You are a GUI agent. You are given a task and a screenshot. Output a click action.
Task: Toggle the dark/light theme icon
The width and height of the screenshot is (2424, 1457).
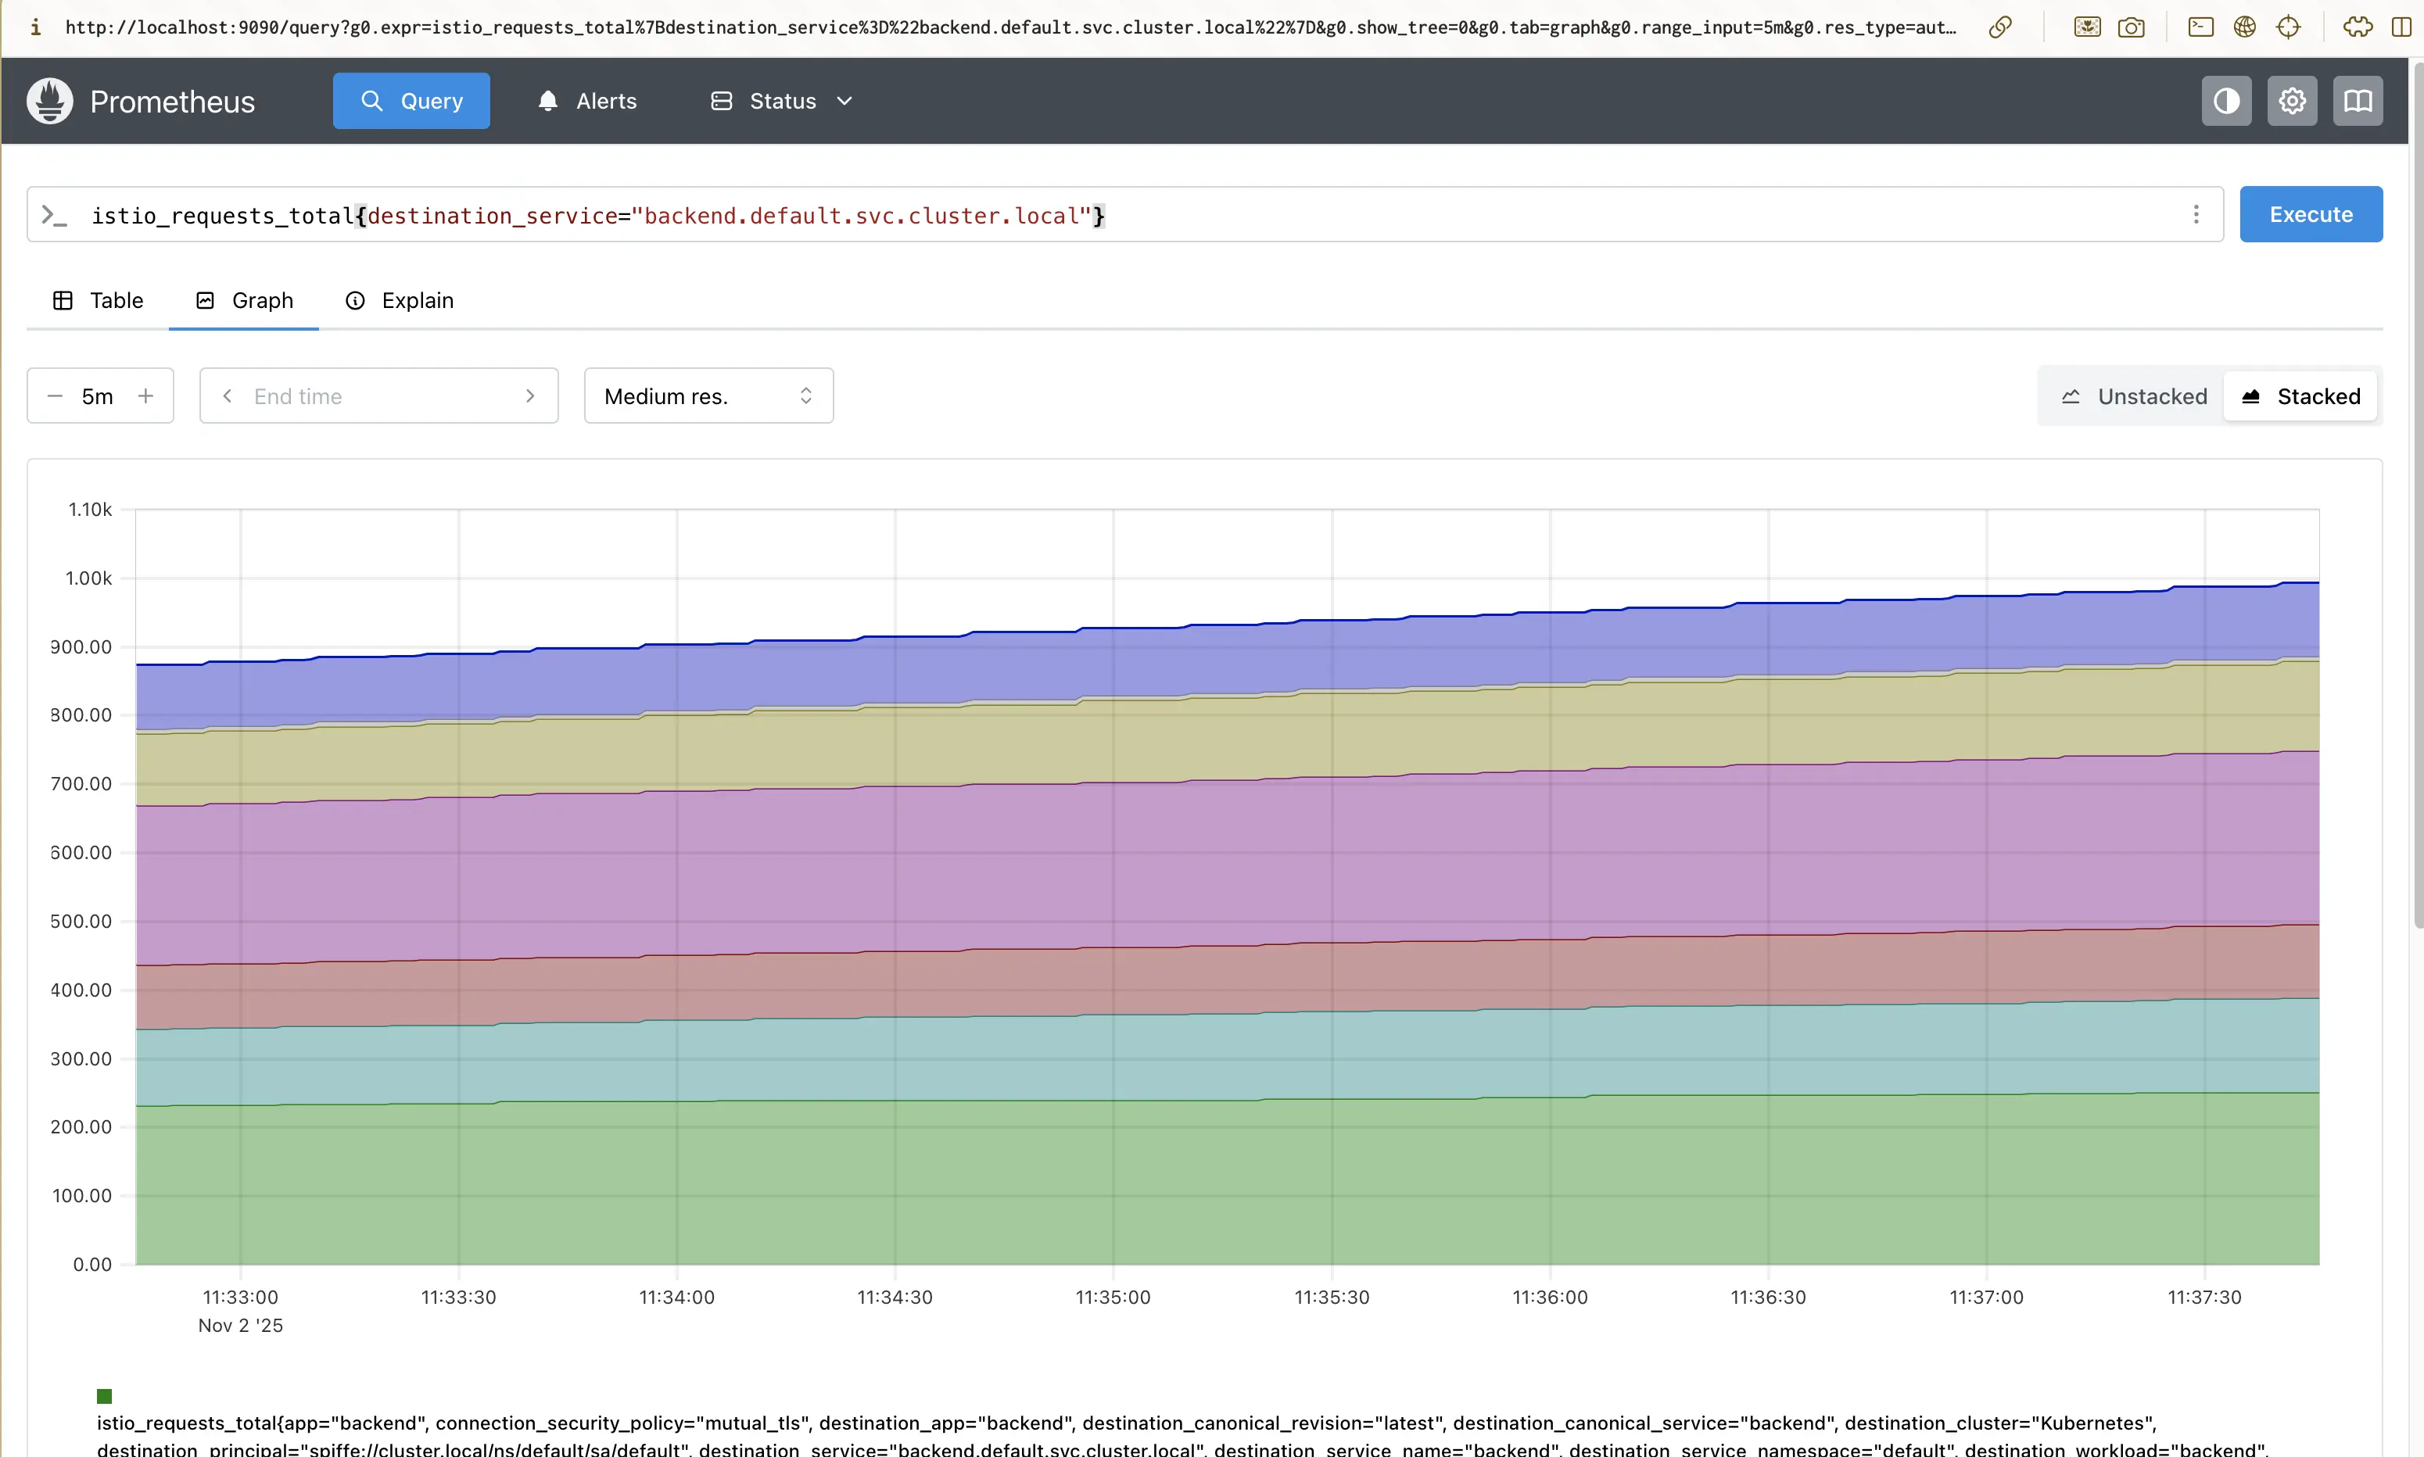coord(2225,101)
